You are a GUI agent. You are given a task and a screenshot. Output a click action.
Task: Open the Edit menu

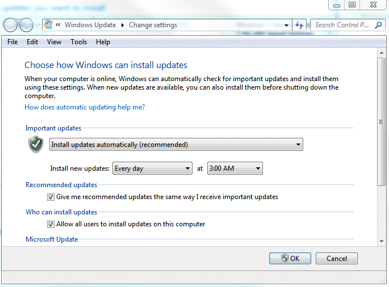[32, 42]
